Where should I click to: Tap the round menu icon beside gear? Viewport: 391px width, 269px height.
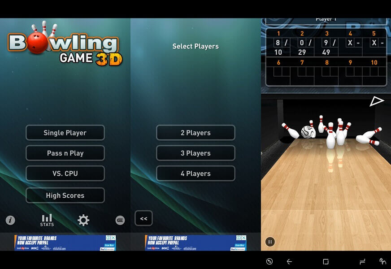[x=120, y=220]
